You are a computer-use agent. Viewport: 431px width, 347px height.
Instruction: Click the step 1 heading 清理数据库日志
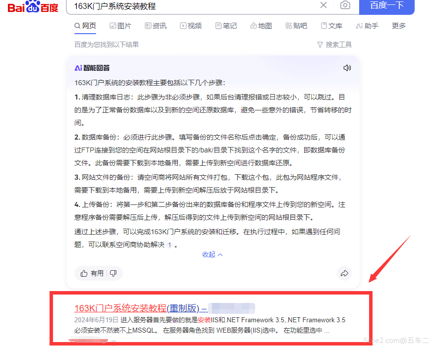(x=106, y=97)
